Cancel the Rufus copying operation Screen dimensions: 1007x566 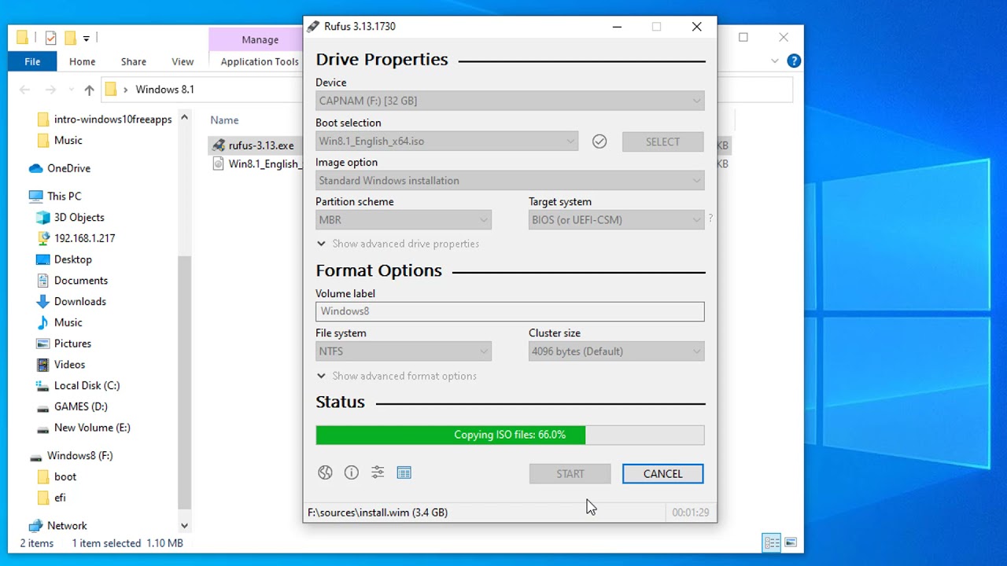(662, 473)
